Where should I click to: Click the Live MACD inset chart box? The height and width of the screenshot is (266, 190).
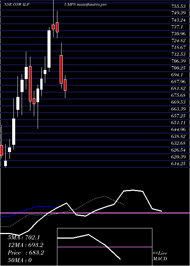[104, 247]
